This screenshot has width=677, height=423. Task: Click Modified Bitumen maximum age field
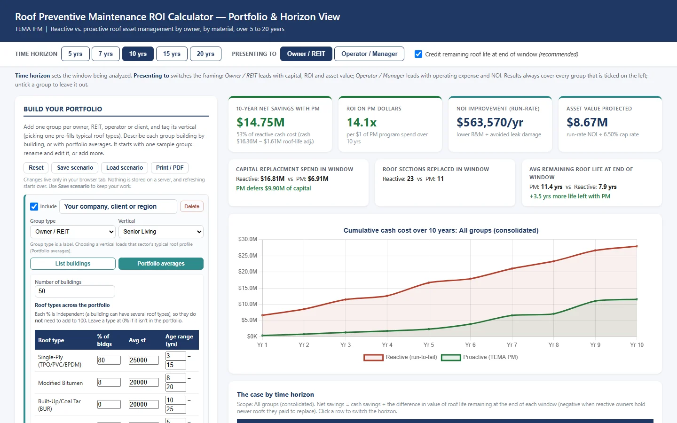click(x=176, y=387)
